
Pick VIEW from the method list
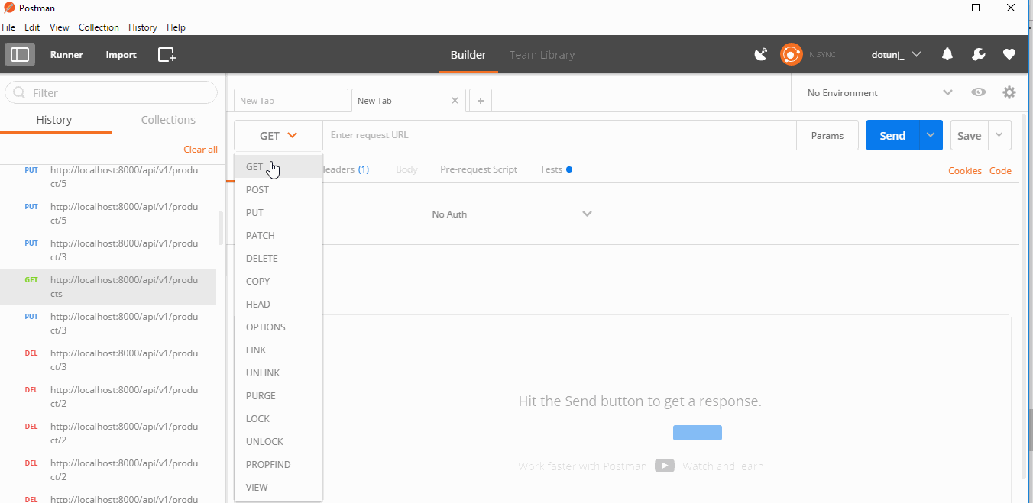[x=278, y=487]
